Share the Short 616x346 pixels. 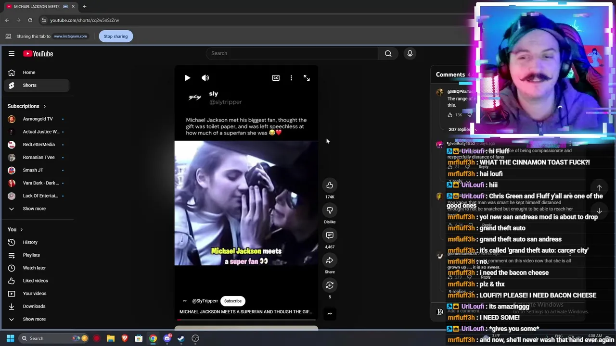pos(330,260)
